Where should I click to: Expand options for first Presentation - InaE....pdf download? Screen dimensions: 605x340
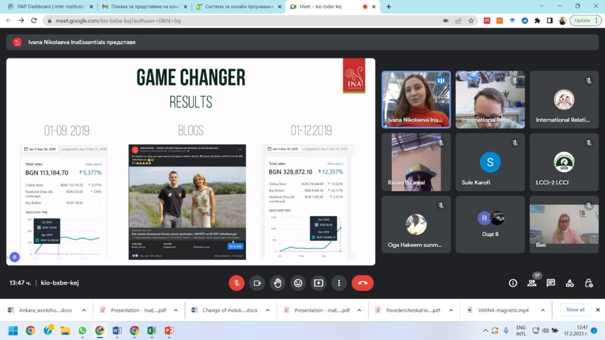coord(175,310)
